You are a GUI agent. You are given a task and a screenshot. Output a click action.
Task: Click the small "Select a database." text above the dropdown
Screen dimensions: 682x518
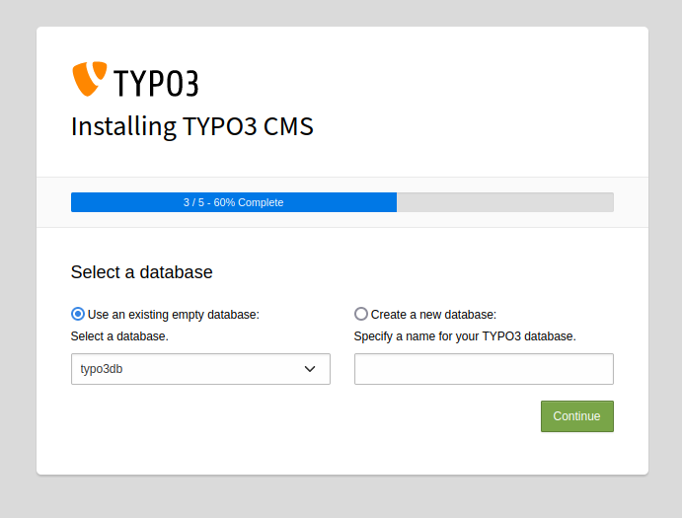119,336
